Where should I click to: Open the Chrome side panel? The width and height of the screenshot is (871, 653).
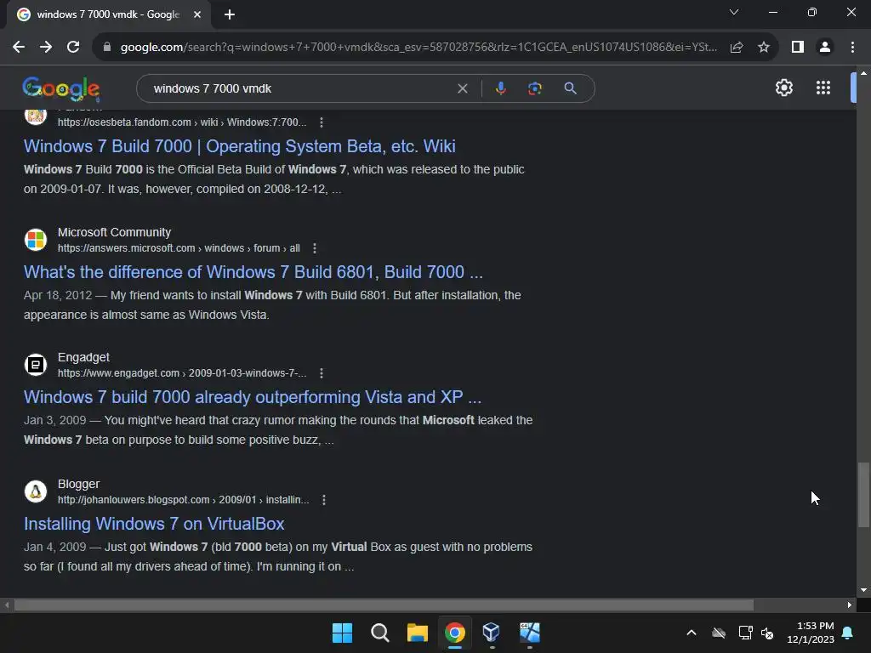(x=798, y=48)
